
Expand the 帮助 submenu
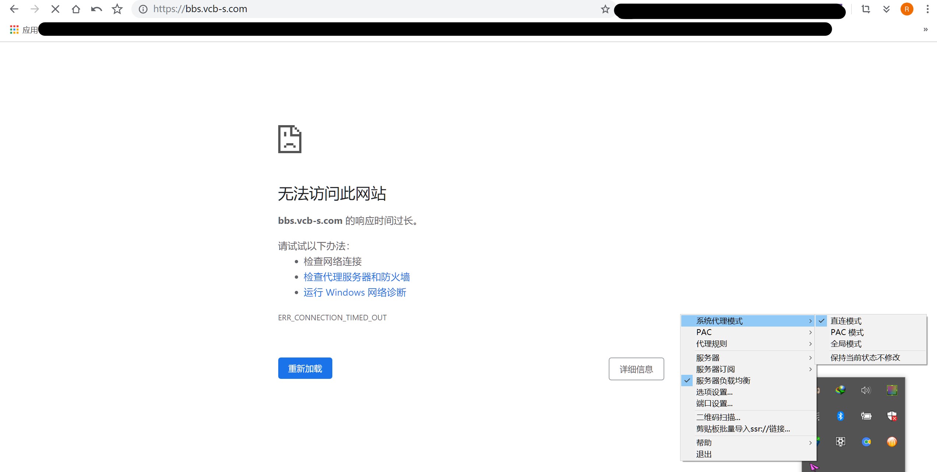click(x=748, y=443)
